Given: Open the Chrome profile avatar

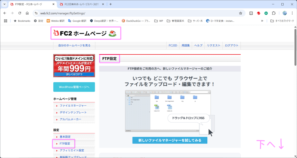Looking at the screenshot, I should click(x=285, y=13).
